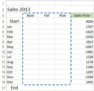Click the empty Sales Flow cell in End row
The width and height of the screenshot is (94, 91).
(82, 88)
